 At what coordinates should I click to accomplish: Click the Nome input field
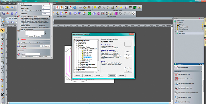pos(33,54)
